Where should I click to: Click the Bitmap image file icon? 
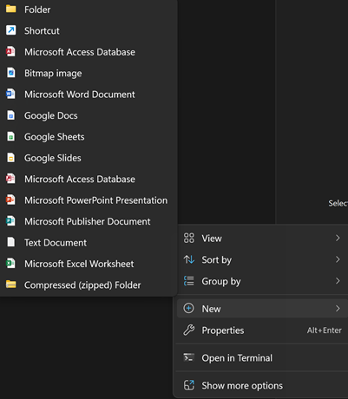[x=11, y=73]
